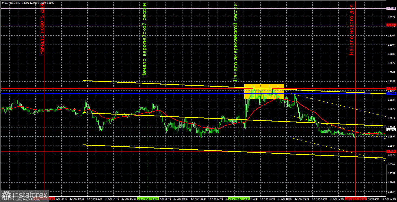Click the 12 Apr 12:40 time axis label
The image size is (397, 202).
[x=216, y=199]
